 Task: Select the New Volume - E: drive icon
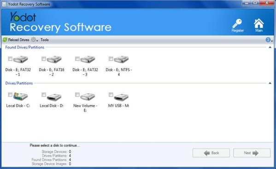(x=88, y=97)
